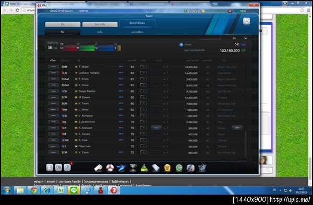
Task: Click the green midfielder segment of squad bar
Action: click(86, 48)
